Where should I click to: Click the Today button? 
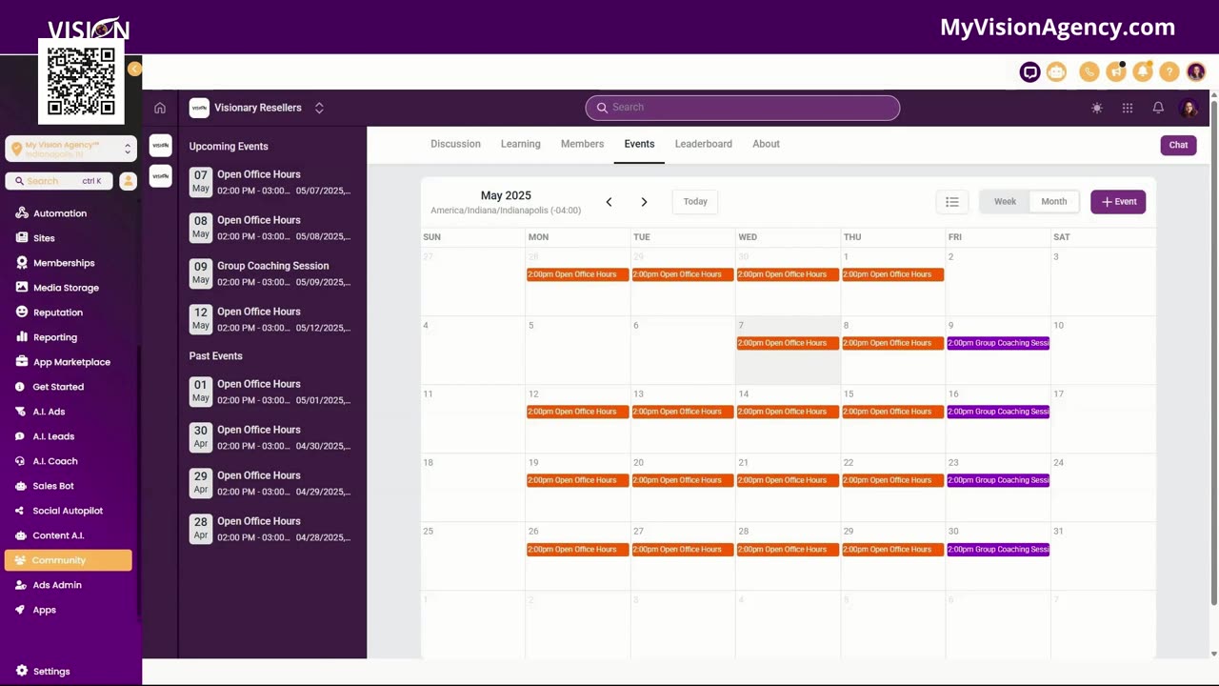(695, 202)
